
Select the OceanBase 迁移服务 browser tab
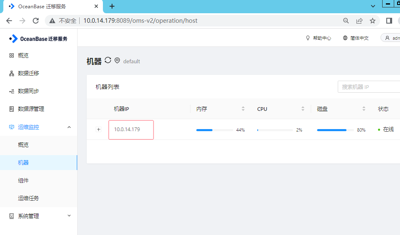pos(53,7)
